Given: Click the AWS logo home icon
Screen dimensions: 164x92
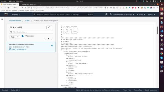Looking at the screenshot, I should (6, 14).
